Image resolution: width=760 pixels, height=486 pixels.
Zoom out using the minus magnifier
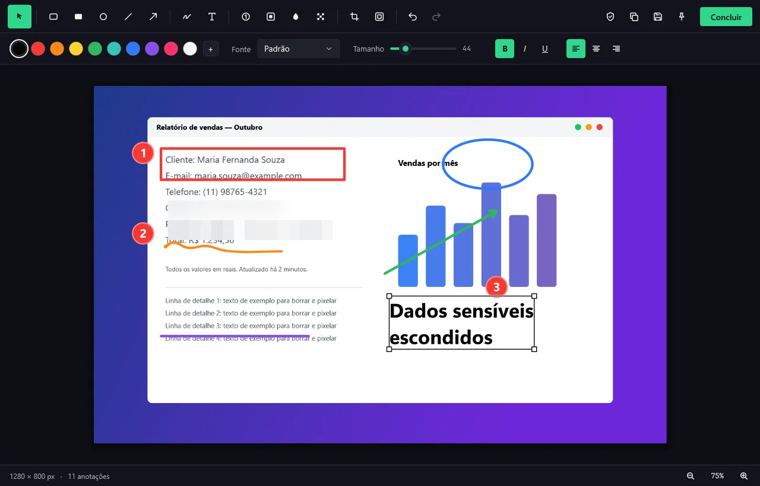(691, 476)
